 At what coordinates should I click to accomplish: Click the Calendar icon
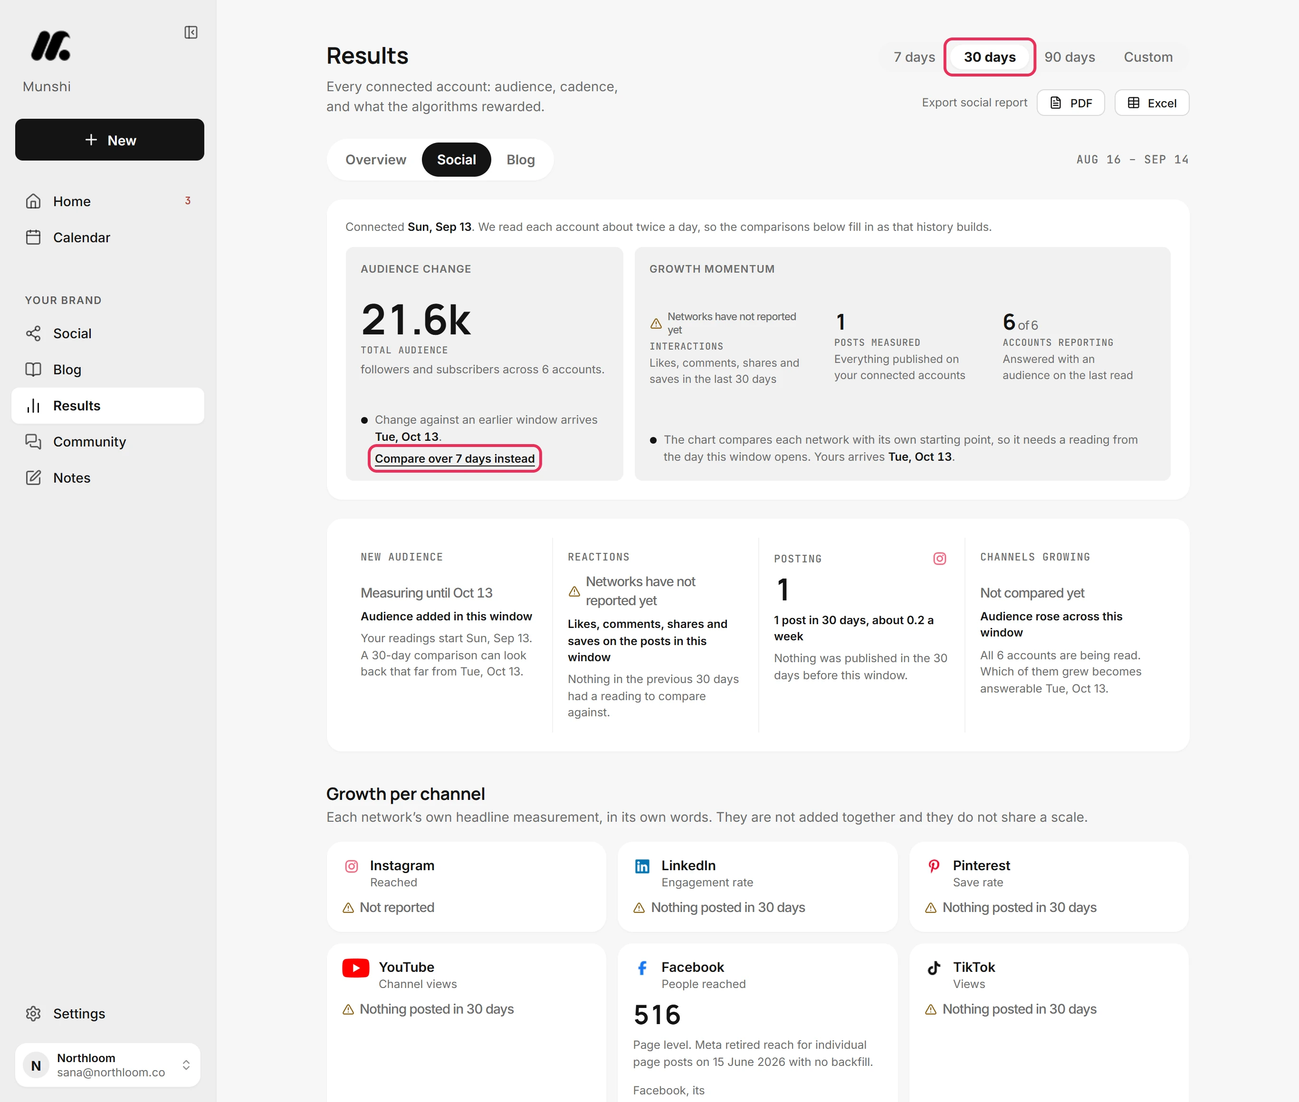(x=33, y=237)
